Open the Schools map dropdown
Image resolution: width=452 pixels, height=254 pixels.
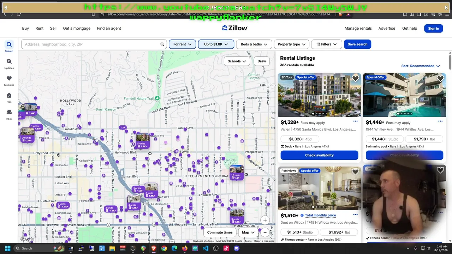click(x=237, y=61)
